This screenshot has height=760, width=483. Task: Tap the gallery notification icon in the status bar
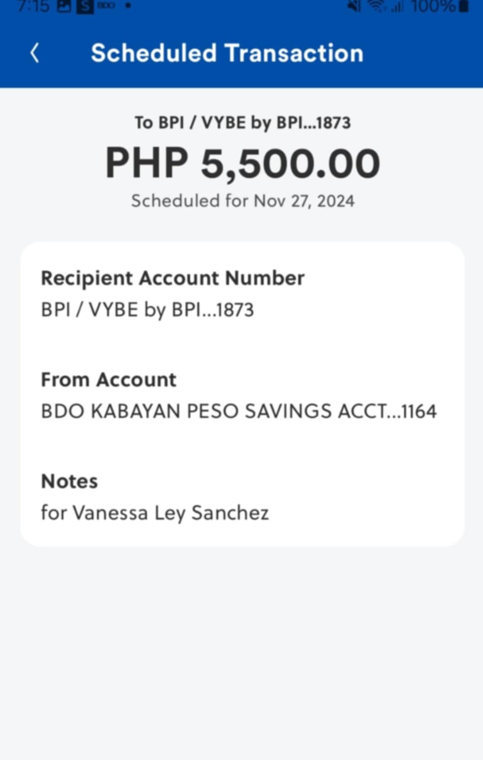64,6
